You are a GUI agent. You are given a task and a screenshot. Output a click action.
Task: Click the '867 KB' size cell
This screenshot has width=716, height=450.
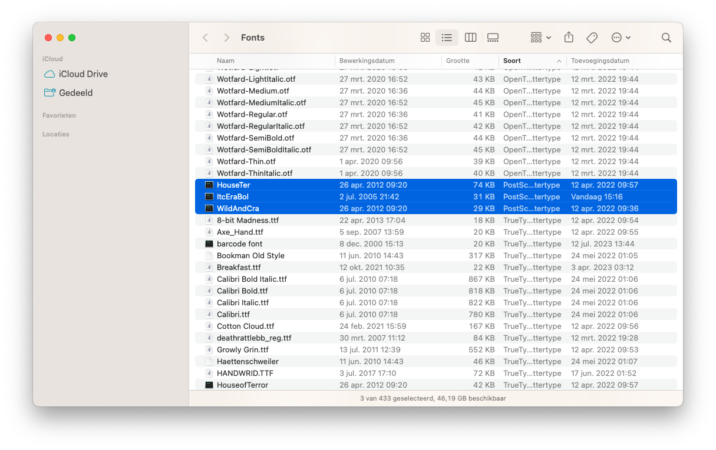(480, 279)
